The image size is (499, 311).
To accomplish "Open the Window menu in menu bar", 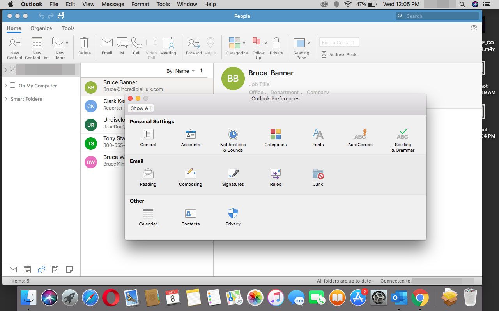I will pyautogui.click(x=187, y=4).
